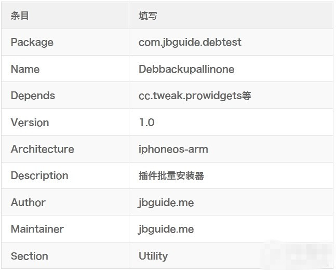Select the Author label cell
The image size is (336, 271).
(28, 202)
